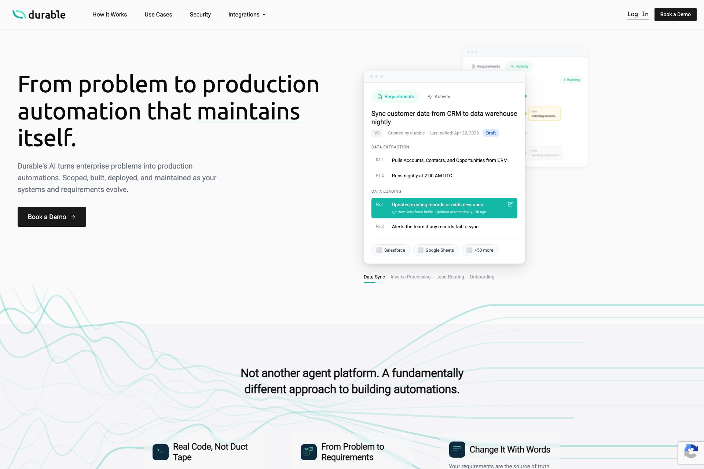
Task: Switch to the Activity tab
Action: pyautogui.click(x=439, y=97)
